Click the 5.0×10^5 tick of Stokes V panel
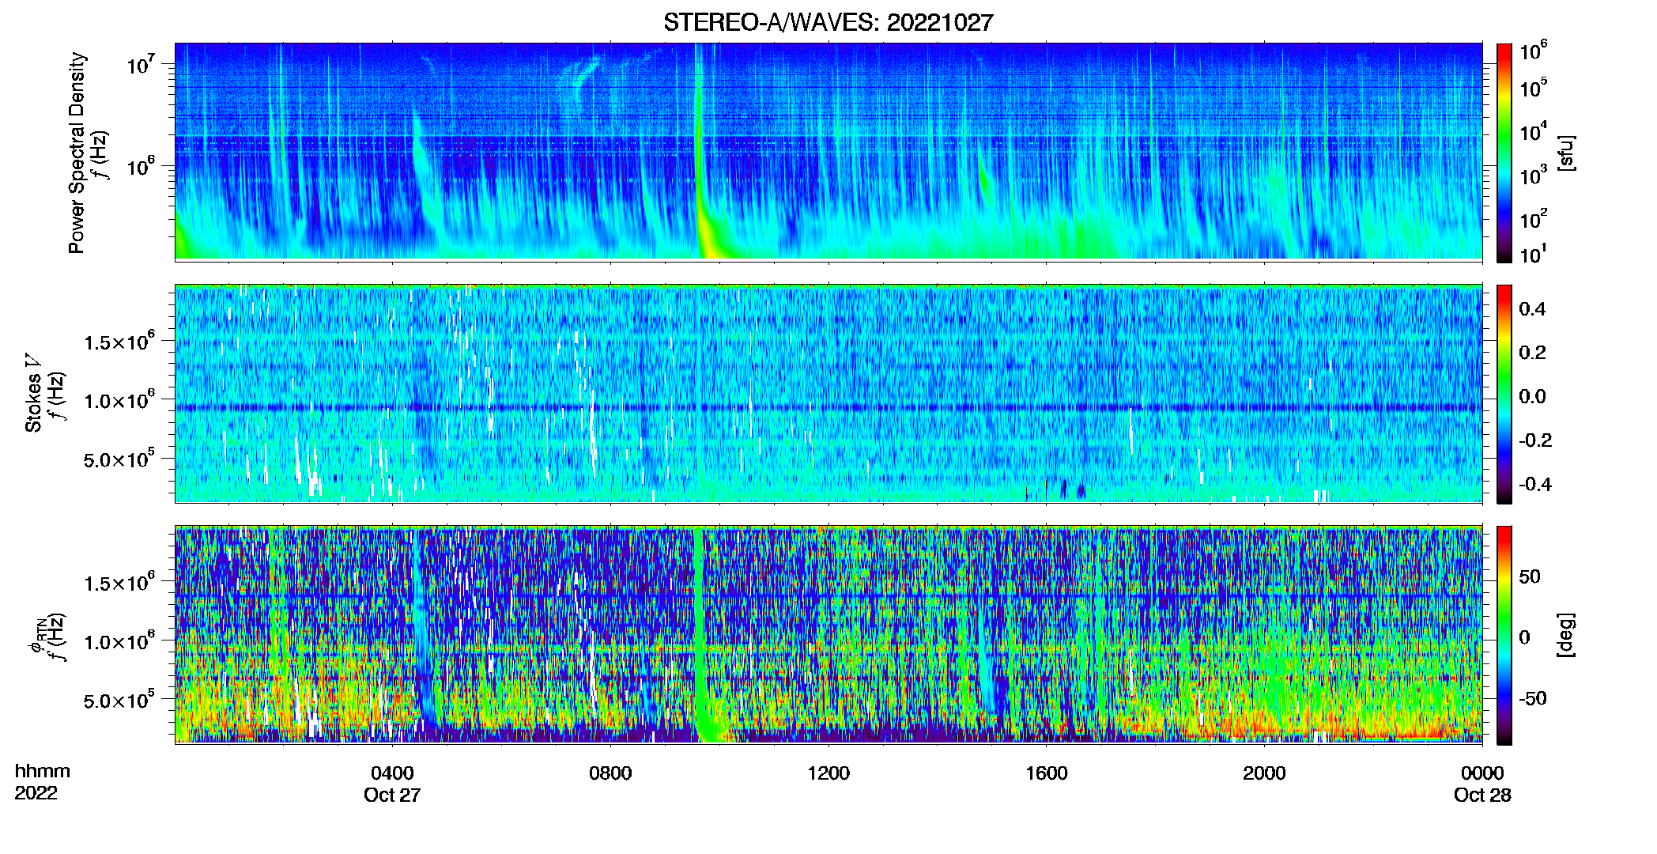The width and height of the screenshot is (1657, 854). [x=119, y=459]
